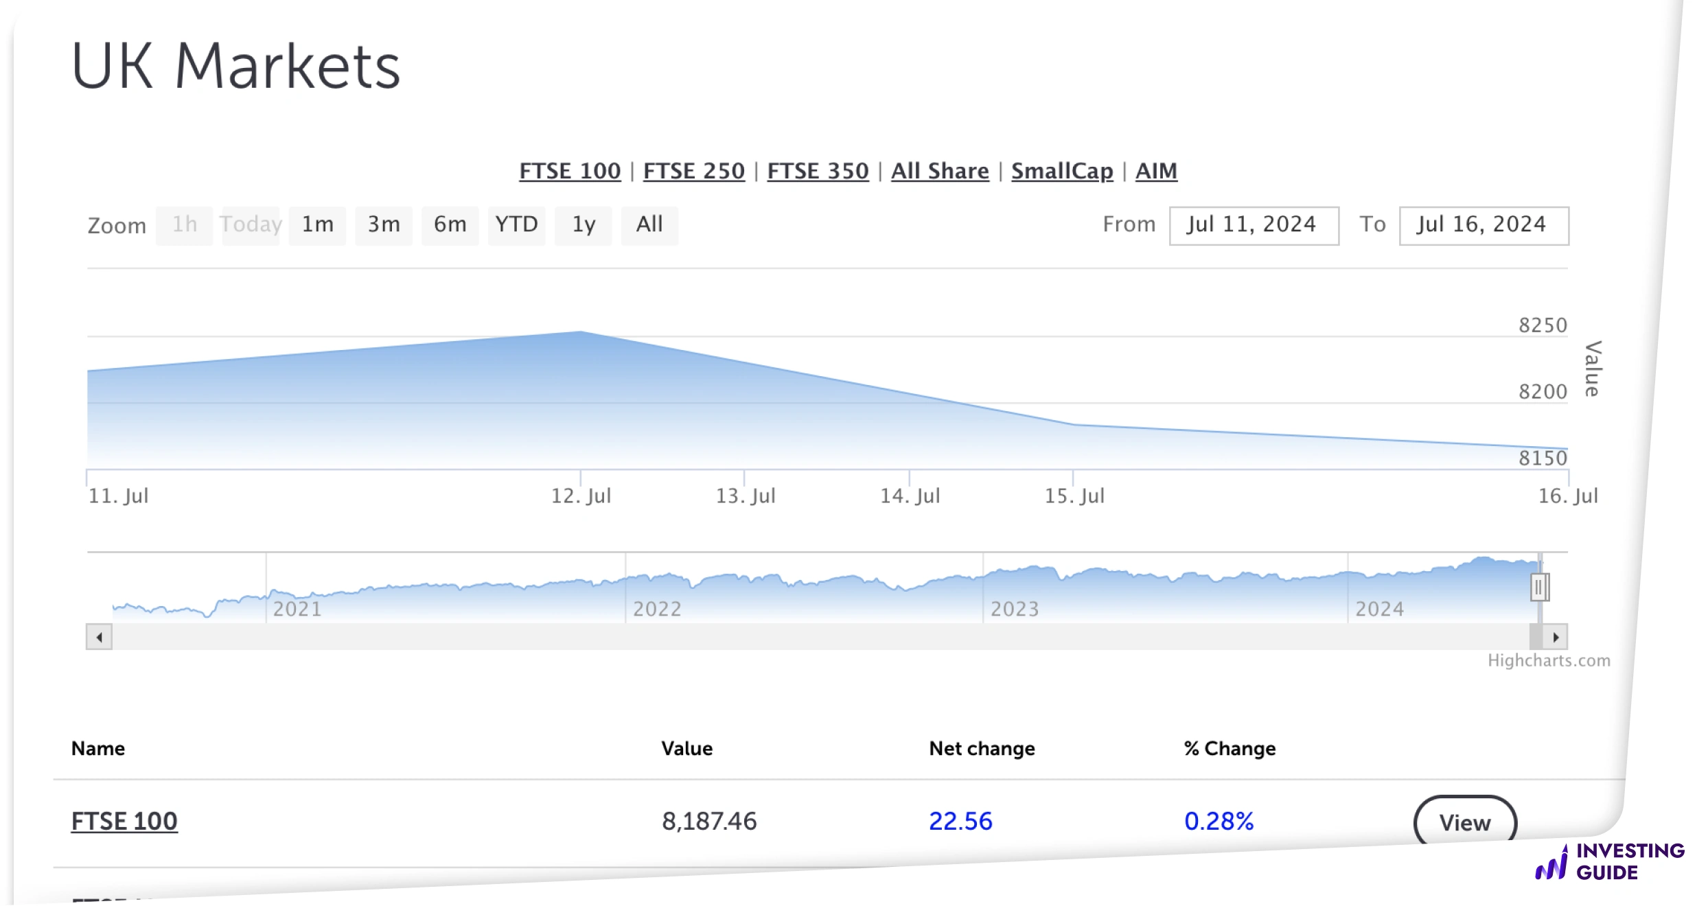
Task: Show All data in zoom options
Action: click(x=649, y=225)
